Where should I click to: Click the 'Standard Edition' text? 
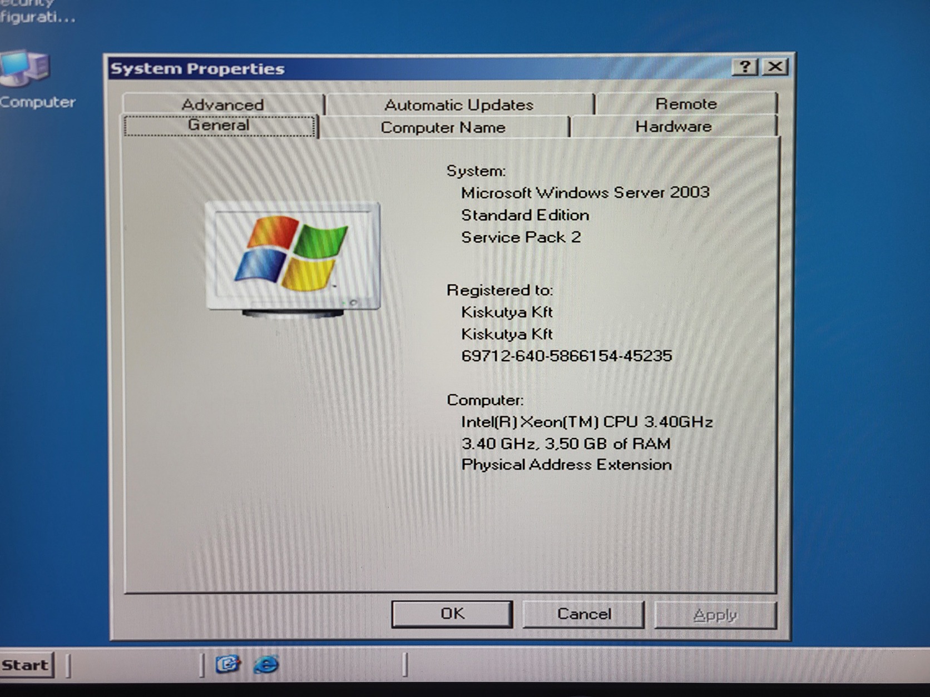click(x=525, y=215)
